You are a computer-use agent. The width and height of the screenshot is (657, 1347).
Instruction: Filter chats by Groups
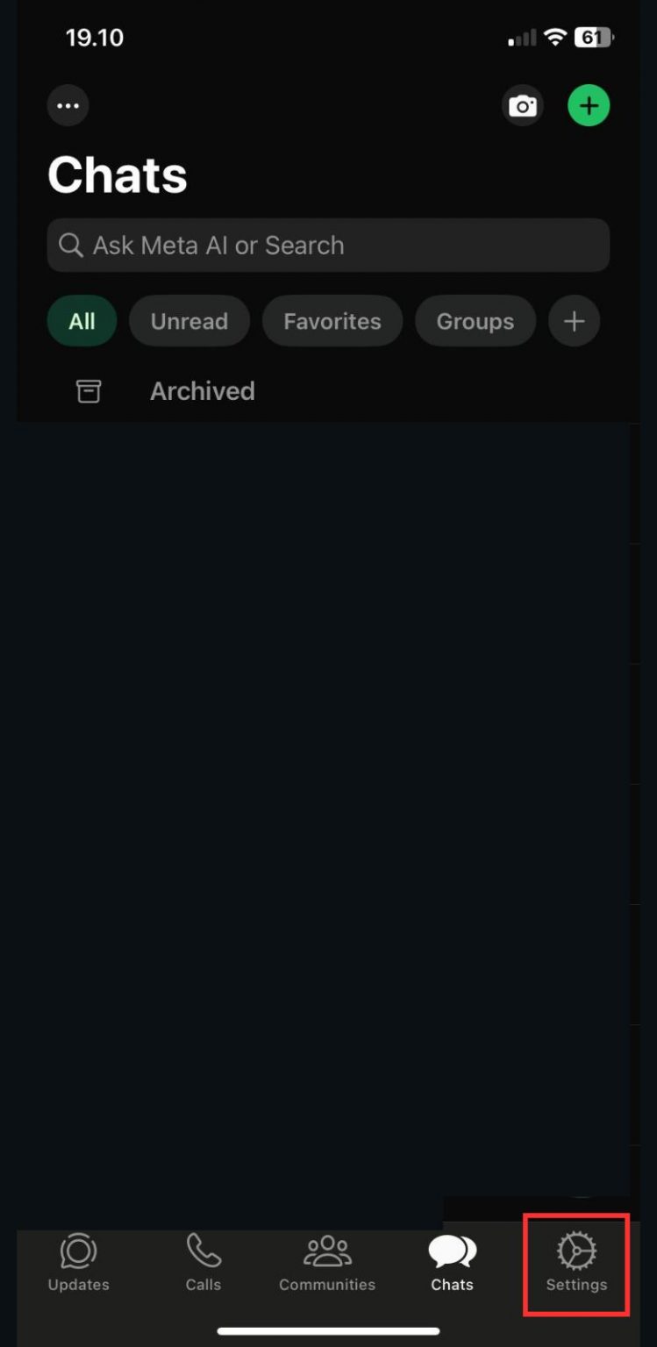475,321
